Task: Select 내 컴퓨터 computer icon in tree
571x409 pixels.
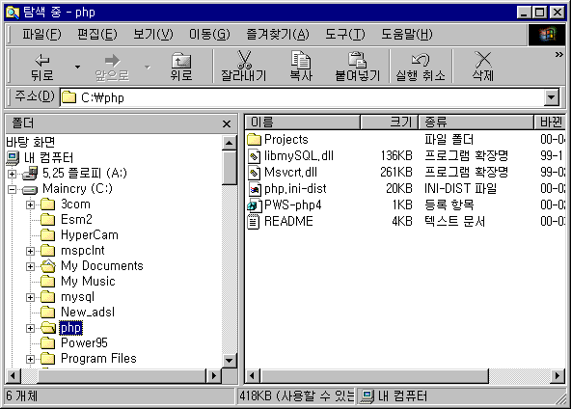Action: coord(13,157)
